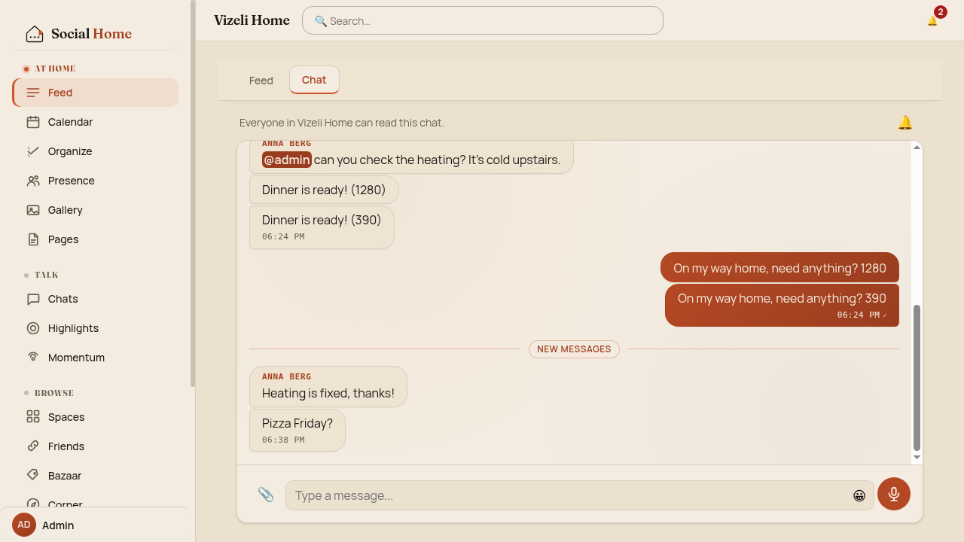The image size is (964, 542).
Task: Click the @admin mention tag
Action: 287,160
